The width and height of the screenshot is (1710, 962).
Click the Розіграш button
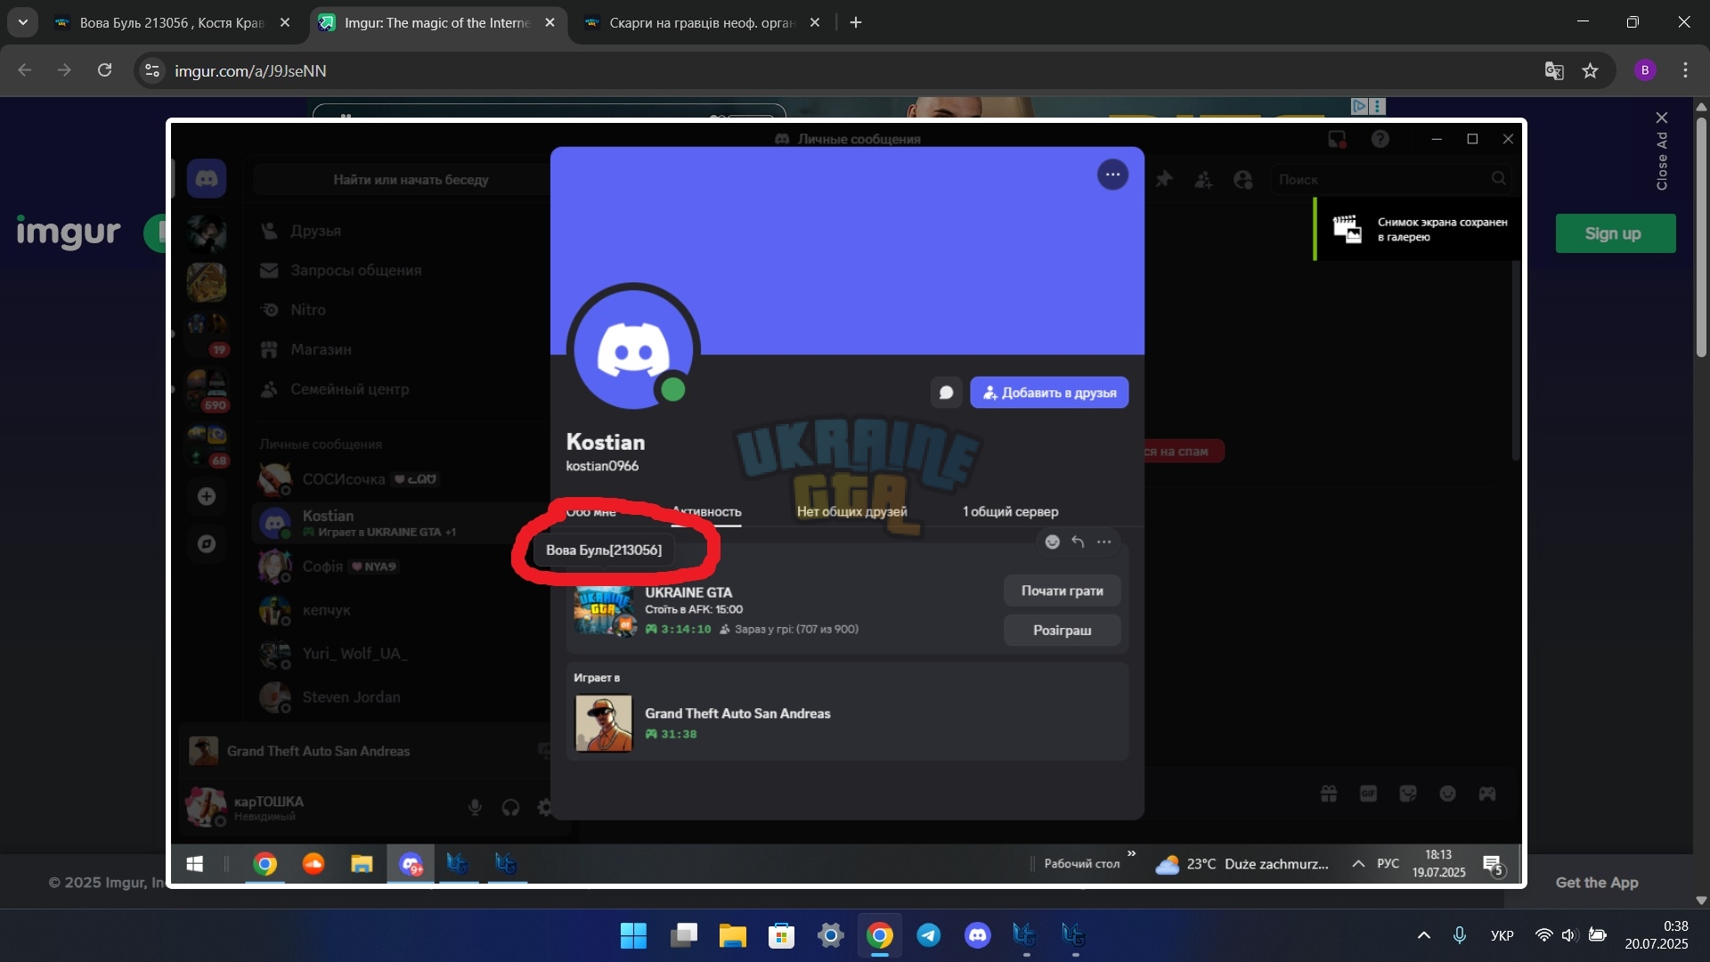click(1062, 630)
